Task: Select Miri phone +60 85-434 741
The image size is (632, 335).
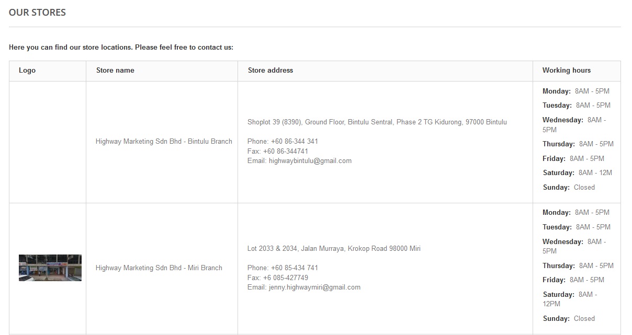Action: click(x=283, y=268)
